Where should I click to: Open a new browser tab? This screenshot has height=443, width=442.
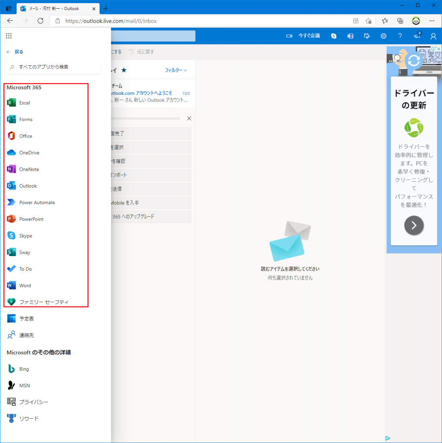coord(106,9)
